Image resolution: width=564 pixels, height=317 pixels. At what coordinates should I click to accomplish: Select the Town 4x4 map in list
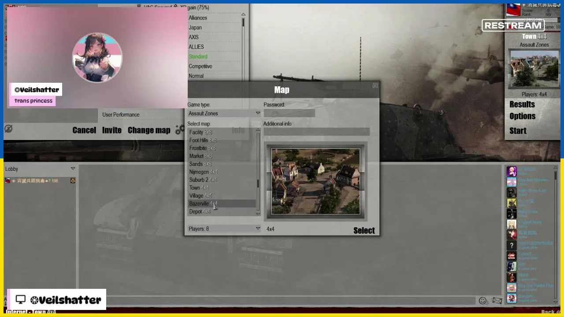coord(222,188)
